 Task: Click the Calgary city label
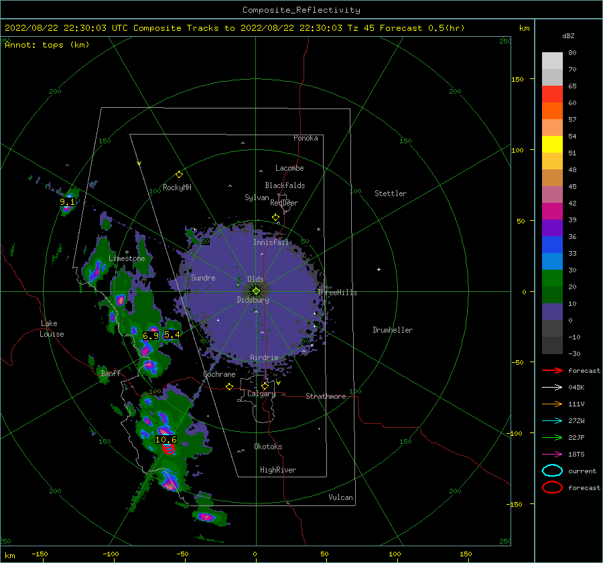[261, 394]
